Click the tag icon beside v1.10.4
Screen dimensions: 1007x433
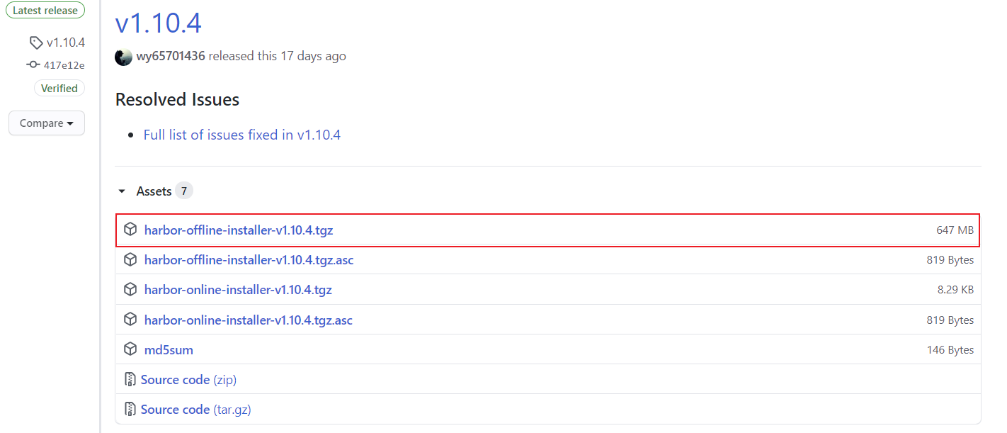click(36, 43)
